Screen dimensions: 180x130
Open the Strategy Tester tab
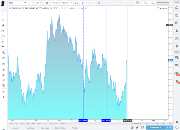[60, 128]
